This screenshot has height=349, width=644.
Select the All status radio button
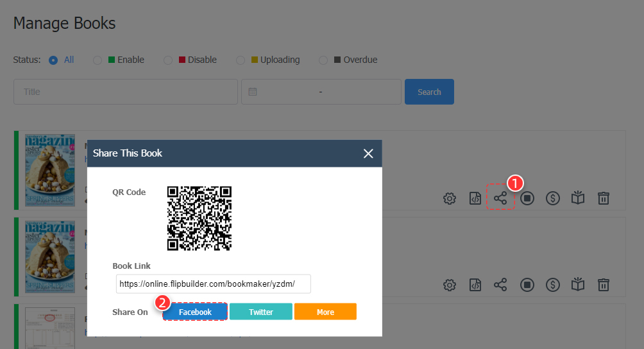[53, 60]
